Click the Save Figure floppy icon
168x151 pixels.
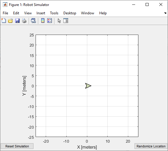click(x=17, y=21)
